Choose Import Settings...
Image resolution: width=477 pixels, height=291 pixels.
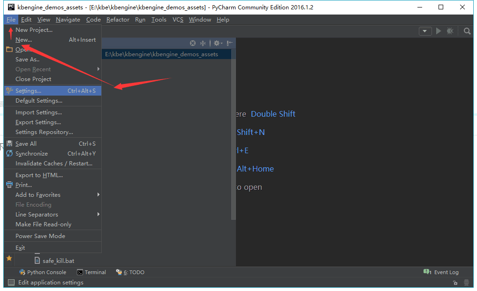[53, 112]
